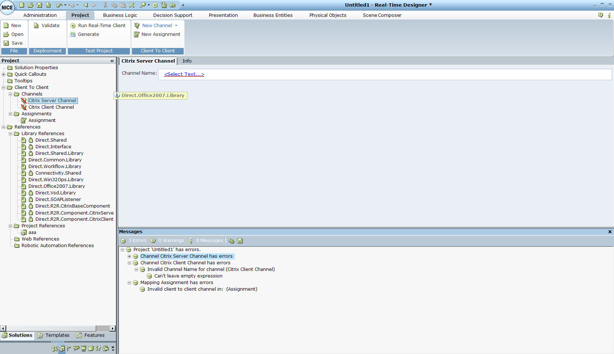Viewport: 614px width, 354px height.
Task: Toggle the 0 Warnings filter
Action: (168, 241)
